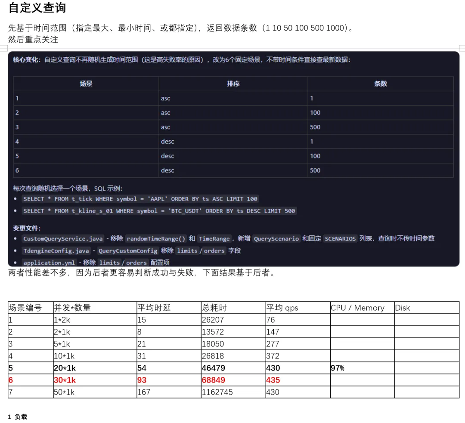Click the 97% CPU cell
This screenshot has height=423, width=465.
click(363, 368)
